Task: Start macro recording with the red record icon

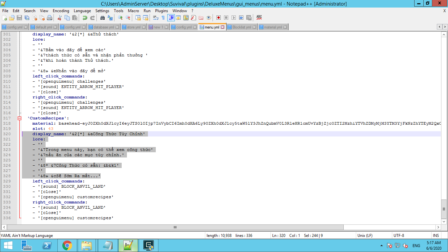Action: click(x=218, y=18)
